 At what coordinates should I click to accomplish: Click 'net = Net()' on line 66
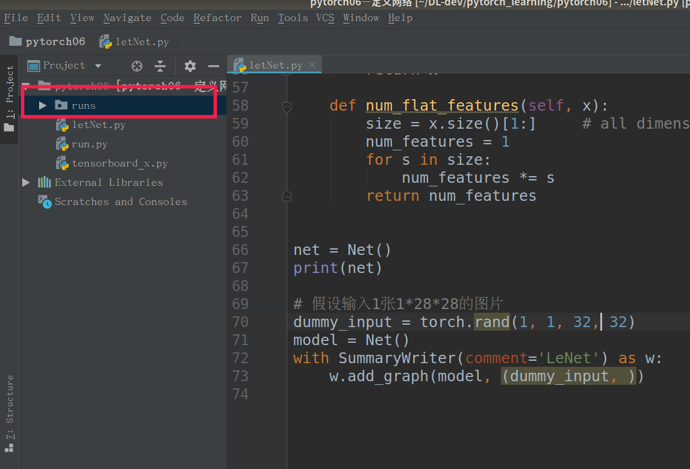coord(342,250)
